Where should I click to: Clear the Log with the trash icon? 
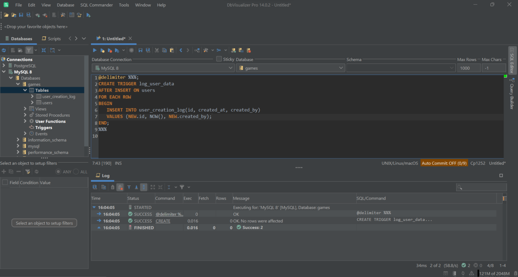[112, 187]
